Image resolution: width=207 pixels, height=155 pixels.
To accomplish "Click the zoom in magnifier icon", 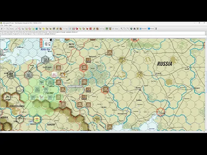I will (122, 29).
